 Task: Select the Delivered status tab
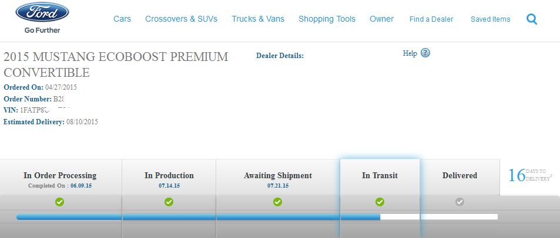[460, 177]
